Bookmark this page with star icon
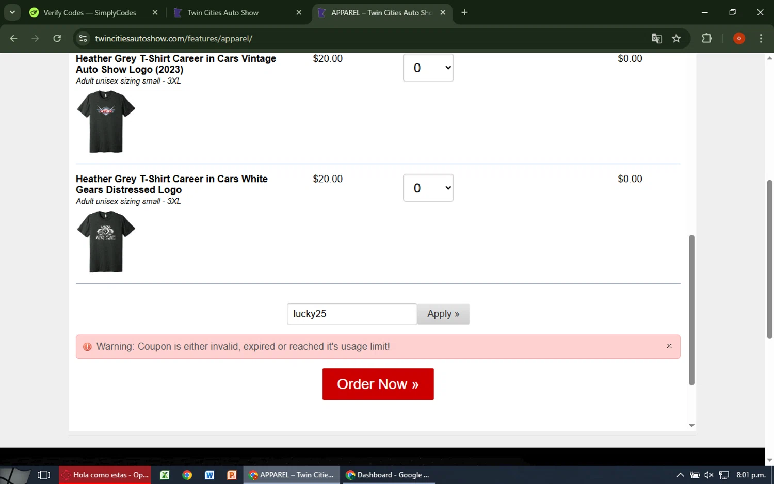This screenshot has height=484, width=774. (x=676, y=38)
